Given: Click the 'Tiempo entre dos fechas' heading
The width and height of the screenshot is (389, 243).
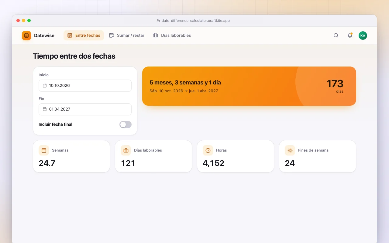Looking at the screenshot, I should tap(74, 56).
